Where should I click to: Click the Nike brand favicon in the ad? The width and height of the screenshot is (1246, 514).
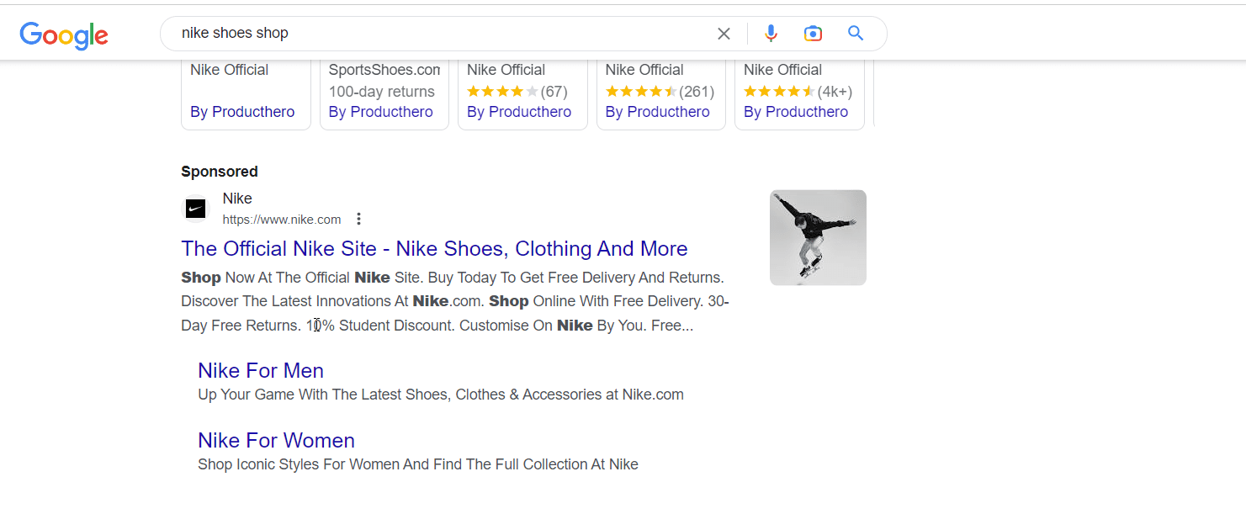pos(195,208)
